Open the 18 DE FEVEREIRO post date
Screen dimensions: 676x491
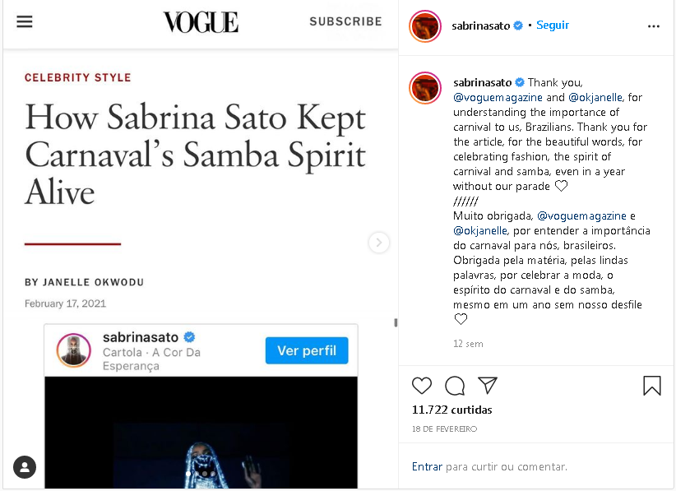[444, 429]
